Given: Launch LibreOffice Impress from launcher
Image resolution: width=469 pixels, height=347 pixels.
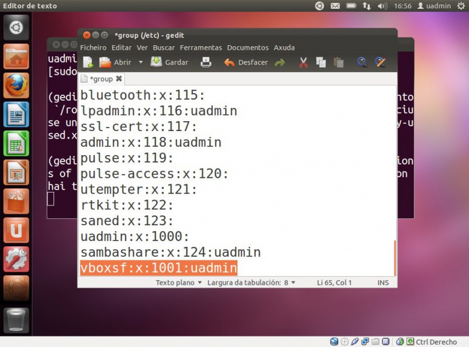Looking at the screenshot, I should tap(16, 172).
